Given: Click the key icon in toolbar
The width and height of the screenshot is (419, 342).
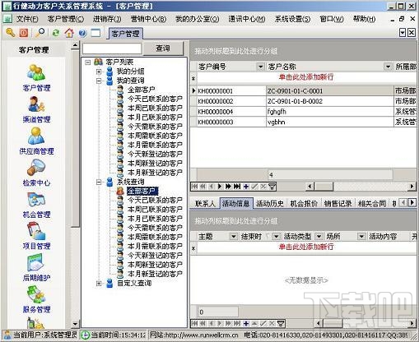Looking at the screenshot, I should click(11, 33).
